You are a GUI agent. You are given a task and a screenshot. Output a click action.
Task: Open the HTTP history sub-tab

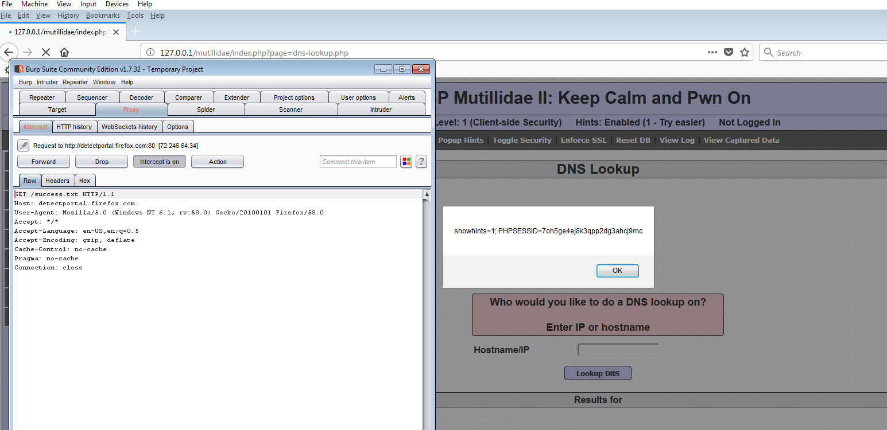click(x=74, y=127)
